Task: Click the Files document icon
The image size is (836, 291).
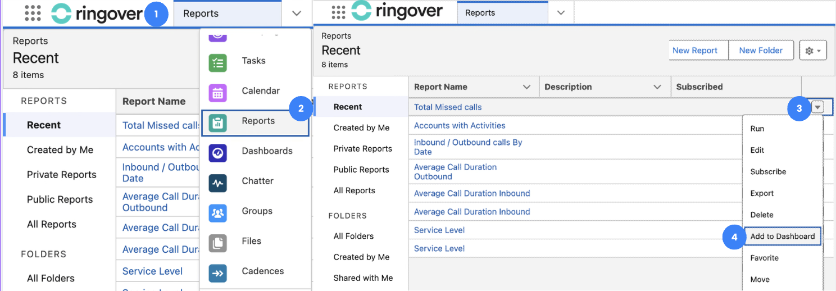Action: (x=218, y=243)
